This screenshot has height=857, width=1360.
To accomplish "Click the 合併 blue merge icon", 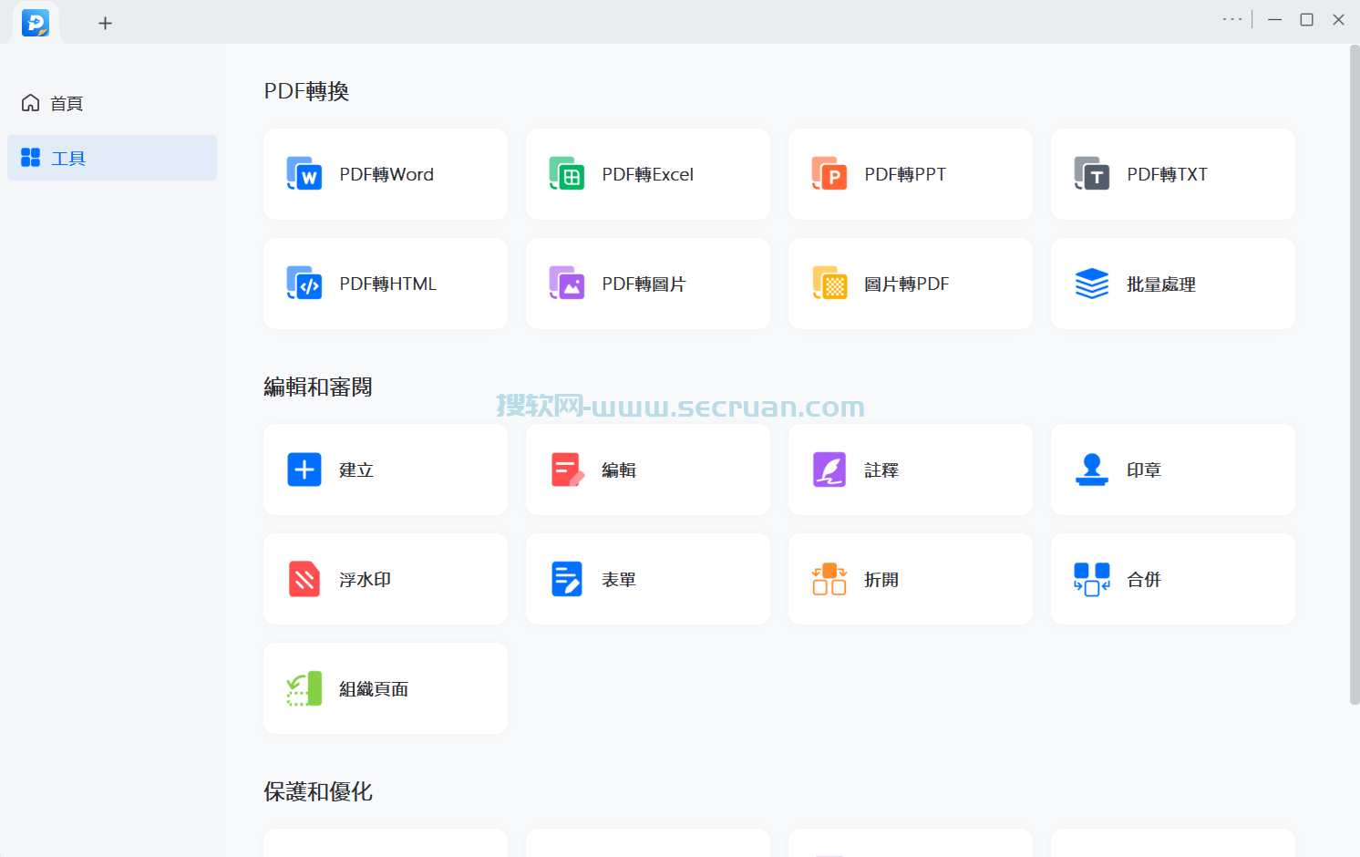I will click(1092, 579).
